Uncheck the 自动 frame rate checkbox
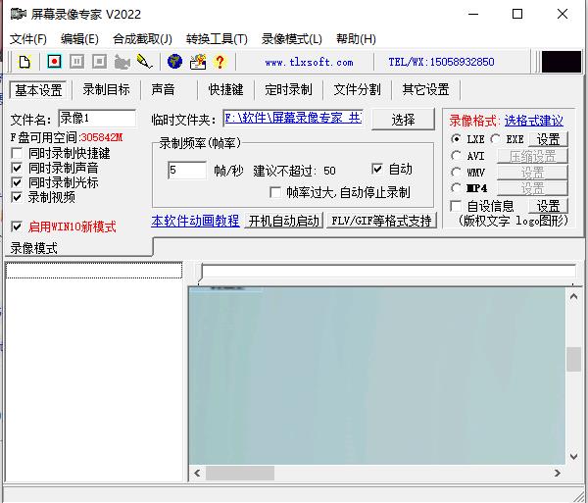The height and width of the screenshot is (503, 588). pyautogui.click(x=377, y=169)
